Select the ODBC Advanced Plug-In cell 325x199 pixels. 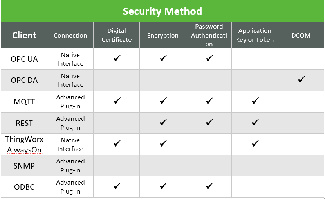coord(70,187)
